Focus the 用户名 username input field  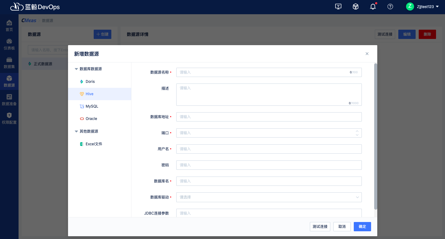[269, 149]
